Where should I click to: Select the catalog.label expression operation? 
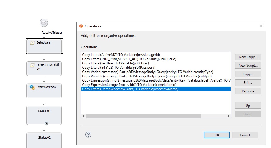156,80
